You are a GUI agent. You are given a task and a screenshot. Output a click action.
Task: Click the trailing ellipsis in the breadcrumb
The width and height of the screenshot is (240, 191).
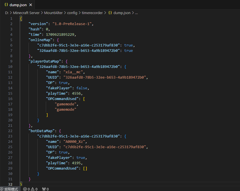[x=136, y=13]
